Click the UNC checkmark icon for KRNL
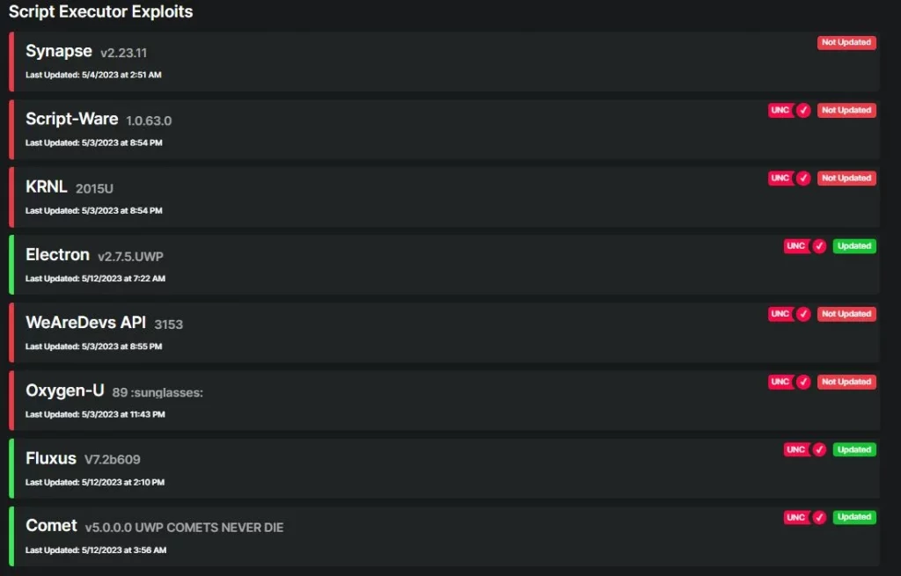Screen dimensions: 901x576 click(803, 179)
